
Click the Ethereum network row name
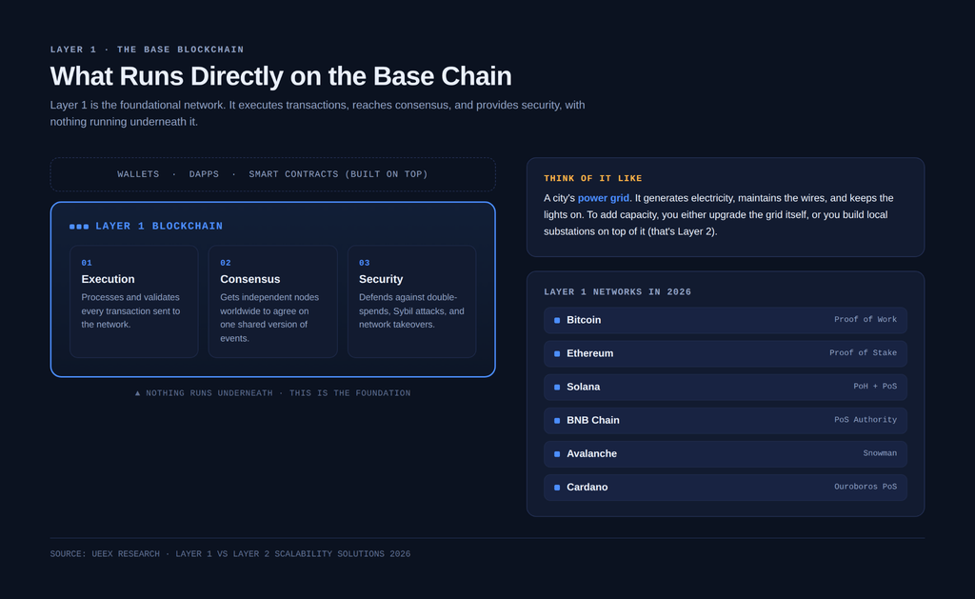pos(590,353)
